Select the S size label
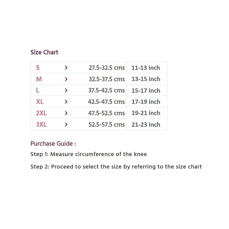Image resolution: width=229 pixels, height=229 pixels. pyautogui.click(x=38, y=68)
